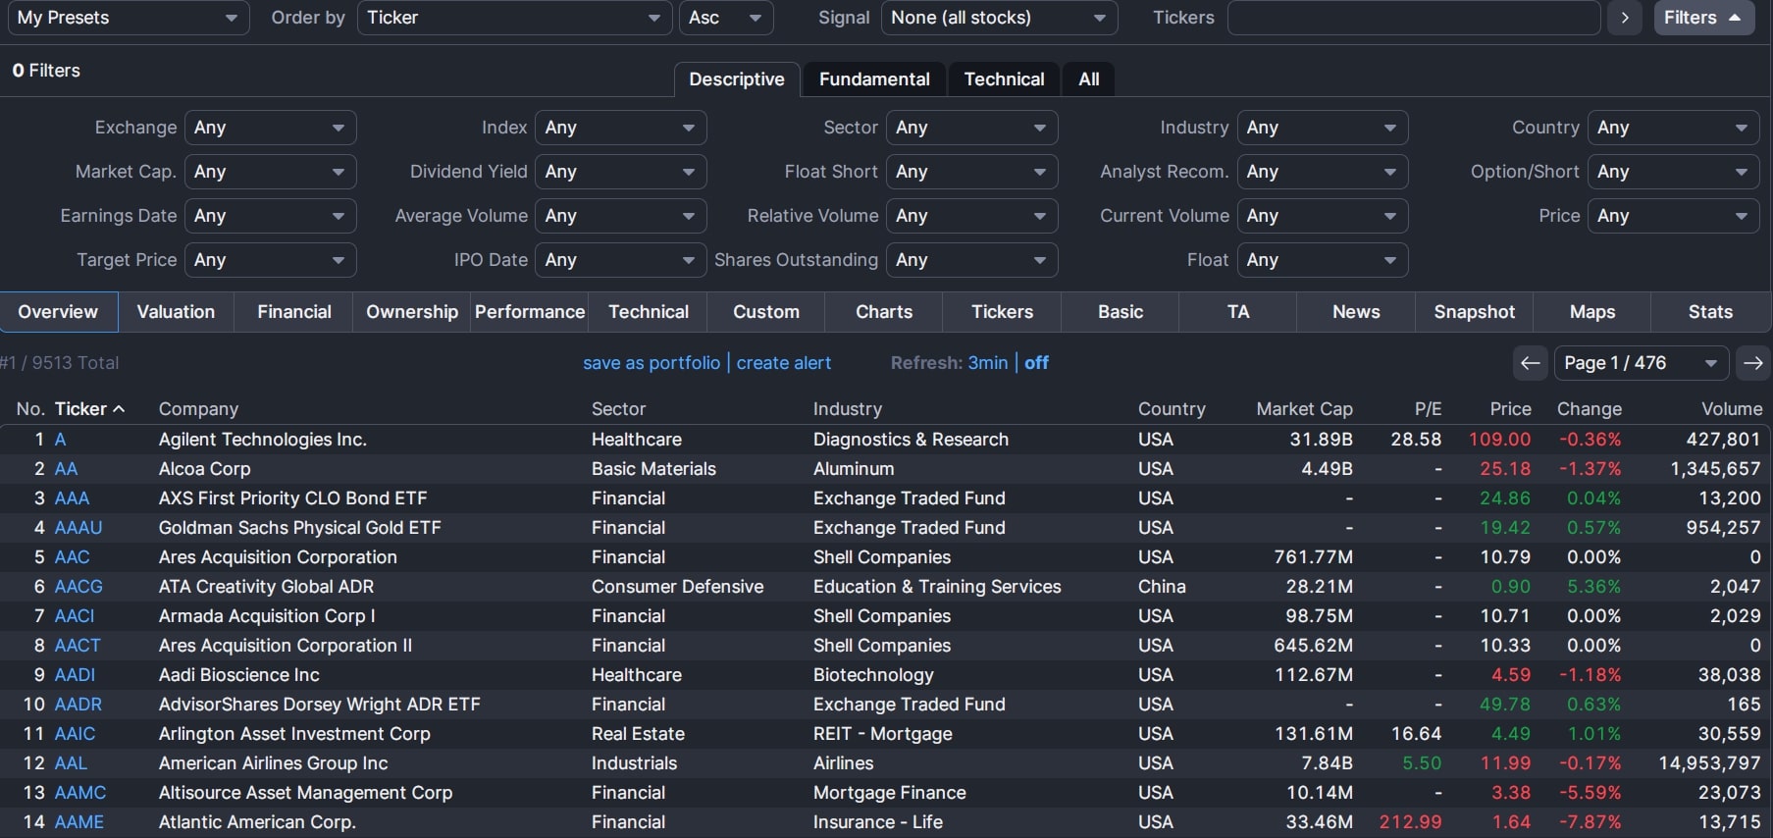Image resolution: width=1773 pixels, height=838 pixels.
Task: Sort by the Ticker column header
Action: [89, 409]
